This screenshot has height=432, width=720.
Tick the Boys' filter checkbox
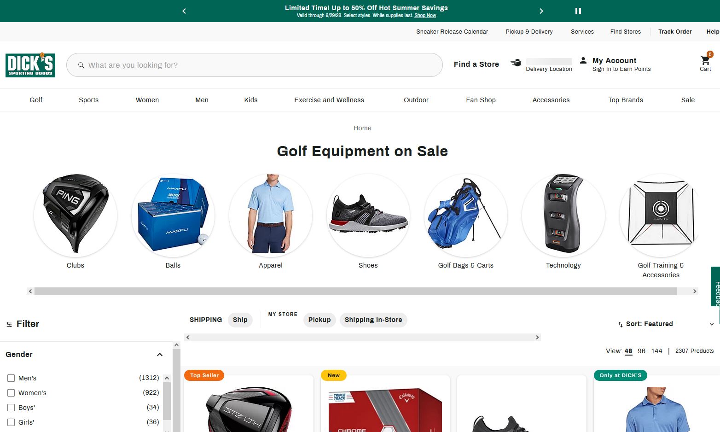coord(11,408)
